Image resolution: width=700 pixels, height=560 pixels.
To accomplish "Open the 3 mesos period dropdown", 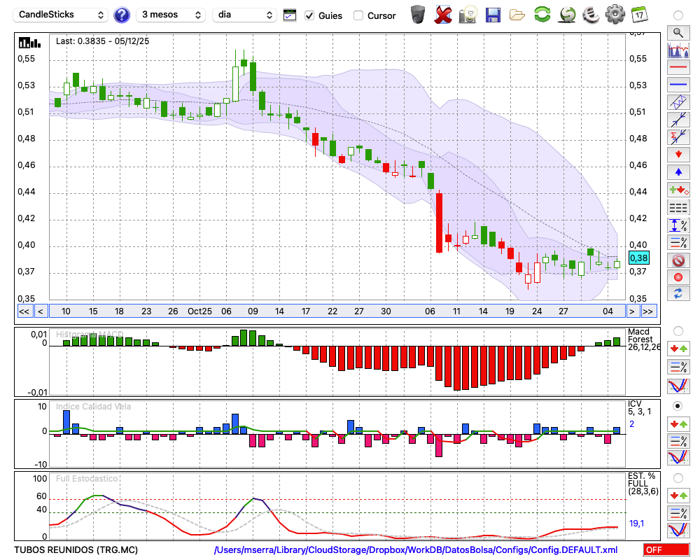I will click(x=170, y=15).
